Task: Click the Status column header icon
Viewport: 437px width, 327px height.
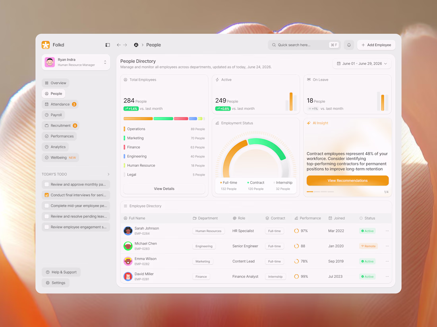Action: (x=361, y=218)
